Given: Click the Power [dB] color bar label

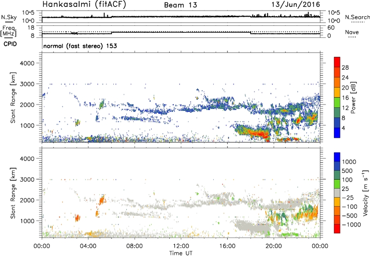Looking at the screenshot, I should (353, 98).
